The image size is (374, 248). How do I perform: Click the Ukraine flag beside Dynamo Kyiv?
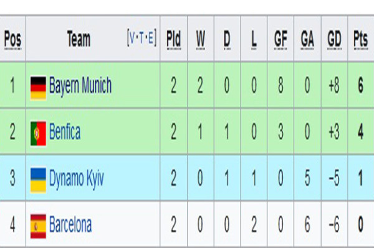38,180
